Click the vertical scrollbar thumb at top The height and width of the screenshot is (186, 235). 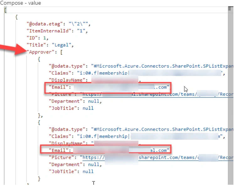[x=229, y=8]
